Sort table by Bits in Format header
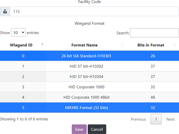 151,45
